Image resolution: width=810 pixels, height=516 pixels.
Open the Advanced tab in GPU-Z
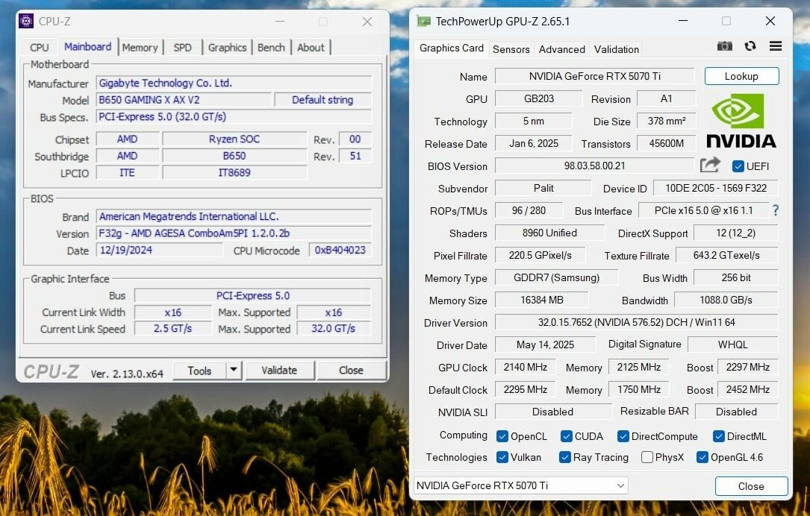tap(562, 49)
